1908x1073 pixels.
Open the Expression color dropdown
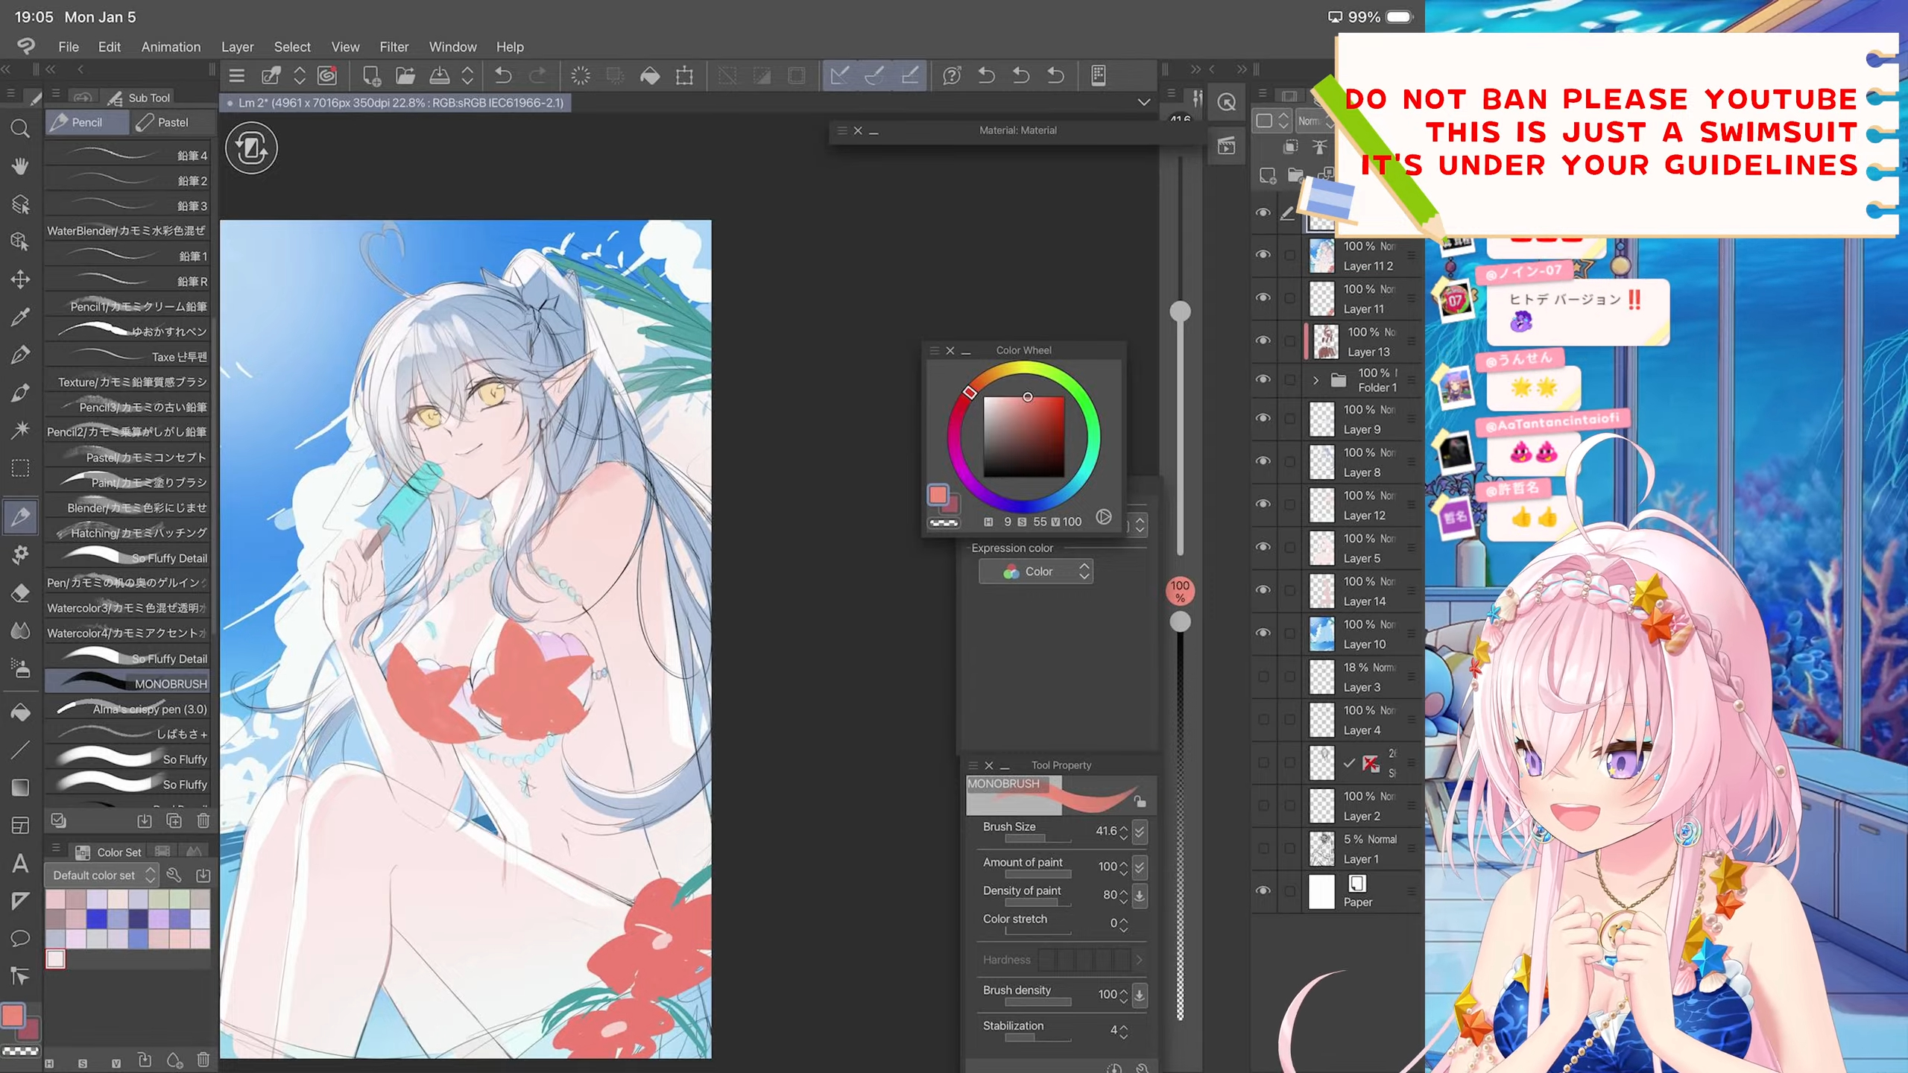click(1036, 572)
